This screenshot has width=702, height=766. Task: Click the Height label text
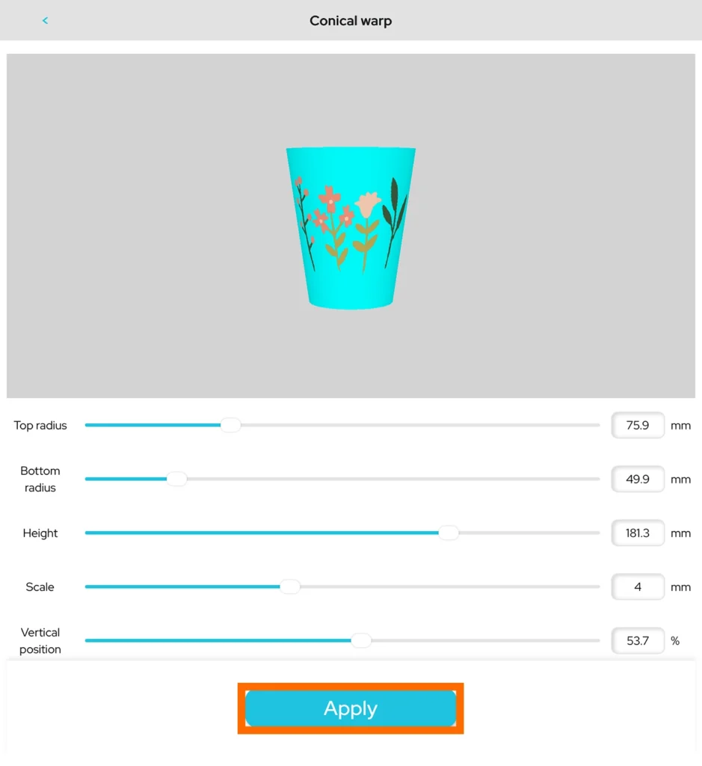click(x=40, y=533)
